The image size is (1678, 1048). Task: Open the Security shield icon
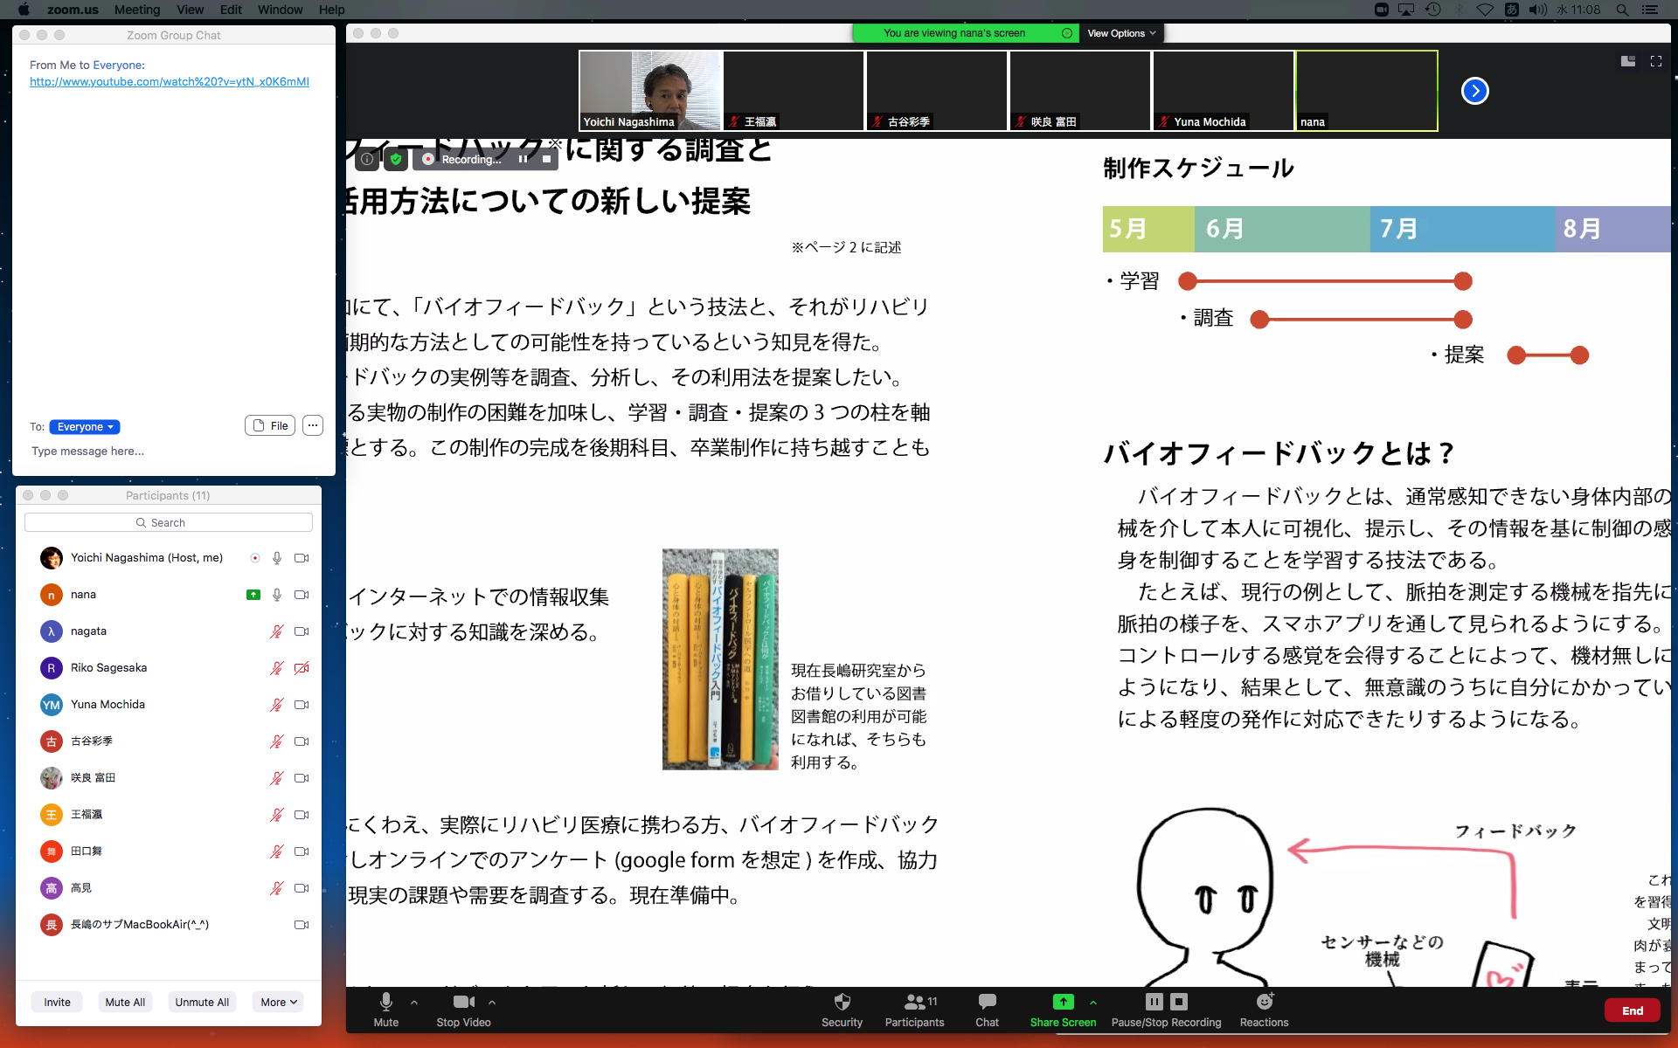[842, 1002]
